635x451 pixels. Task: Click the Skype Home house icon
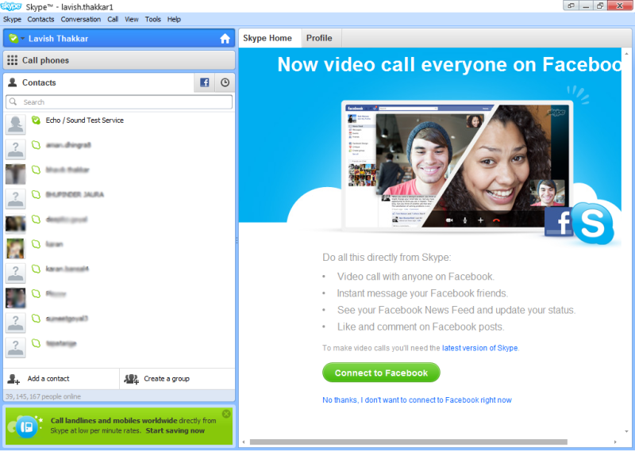[x=225, y=39]
